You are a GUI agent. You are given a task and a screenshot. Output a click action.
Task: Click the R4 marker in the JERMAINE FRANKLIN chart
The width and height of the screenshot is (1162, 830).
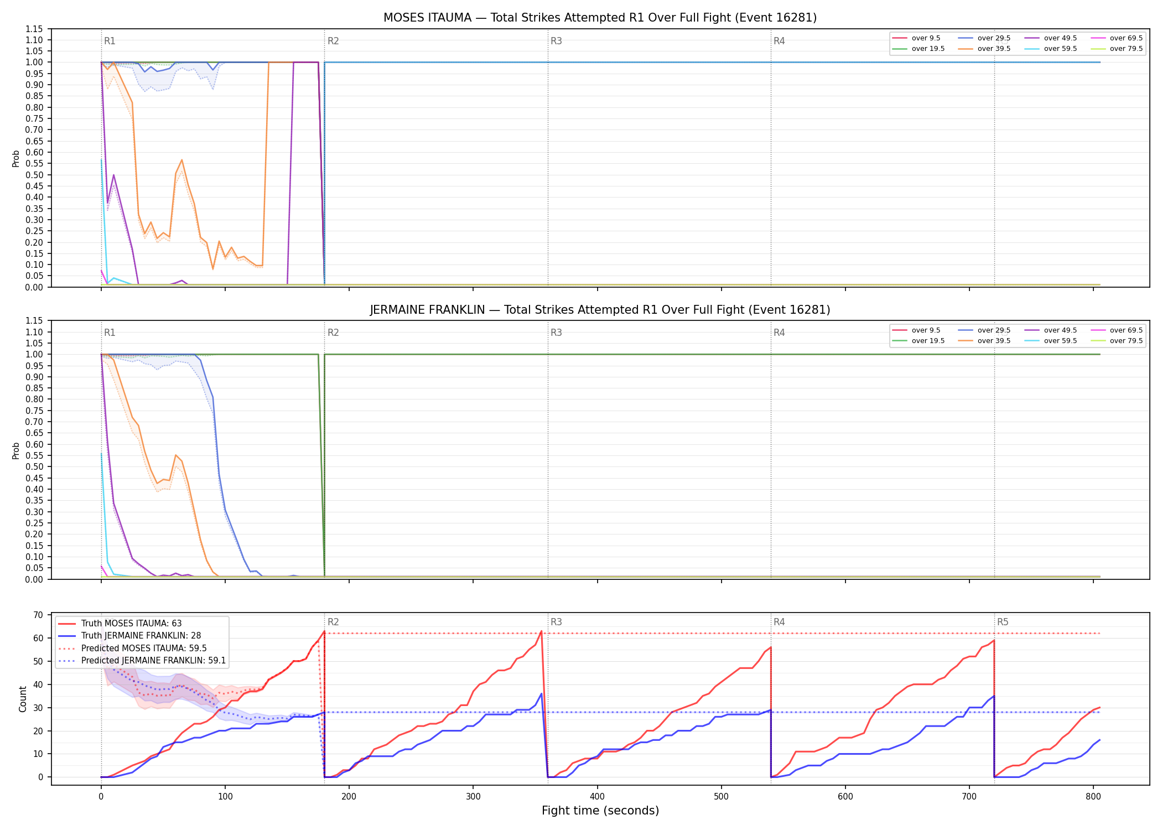[x=779, y=333]
